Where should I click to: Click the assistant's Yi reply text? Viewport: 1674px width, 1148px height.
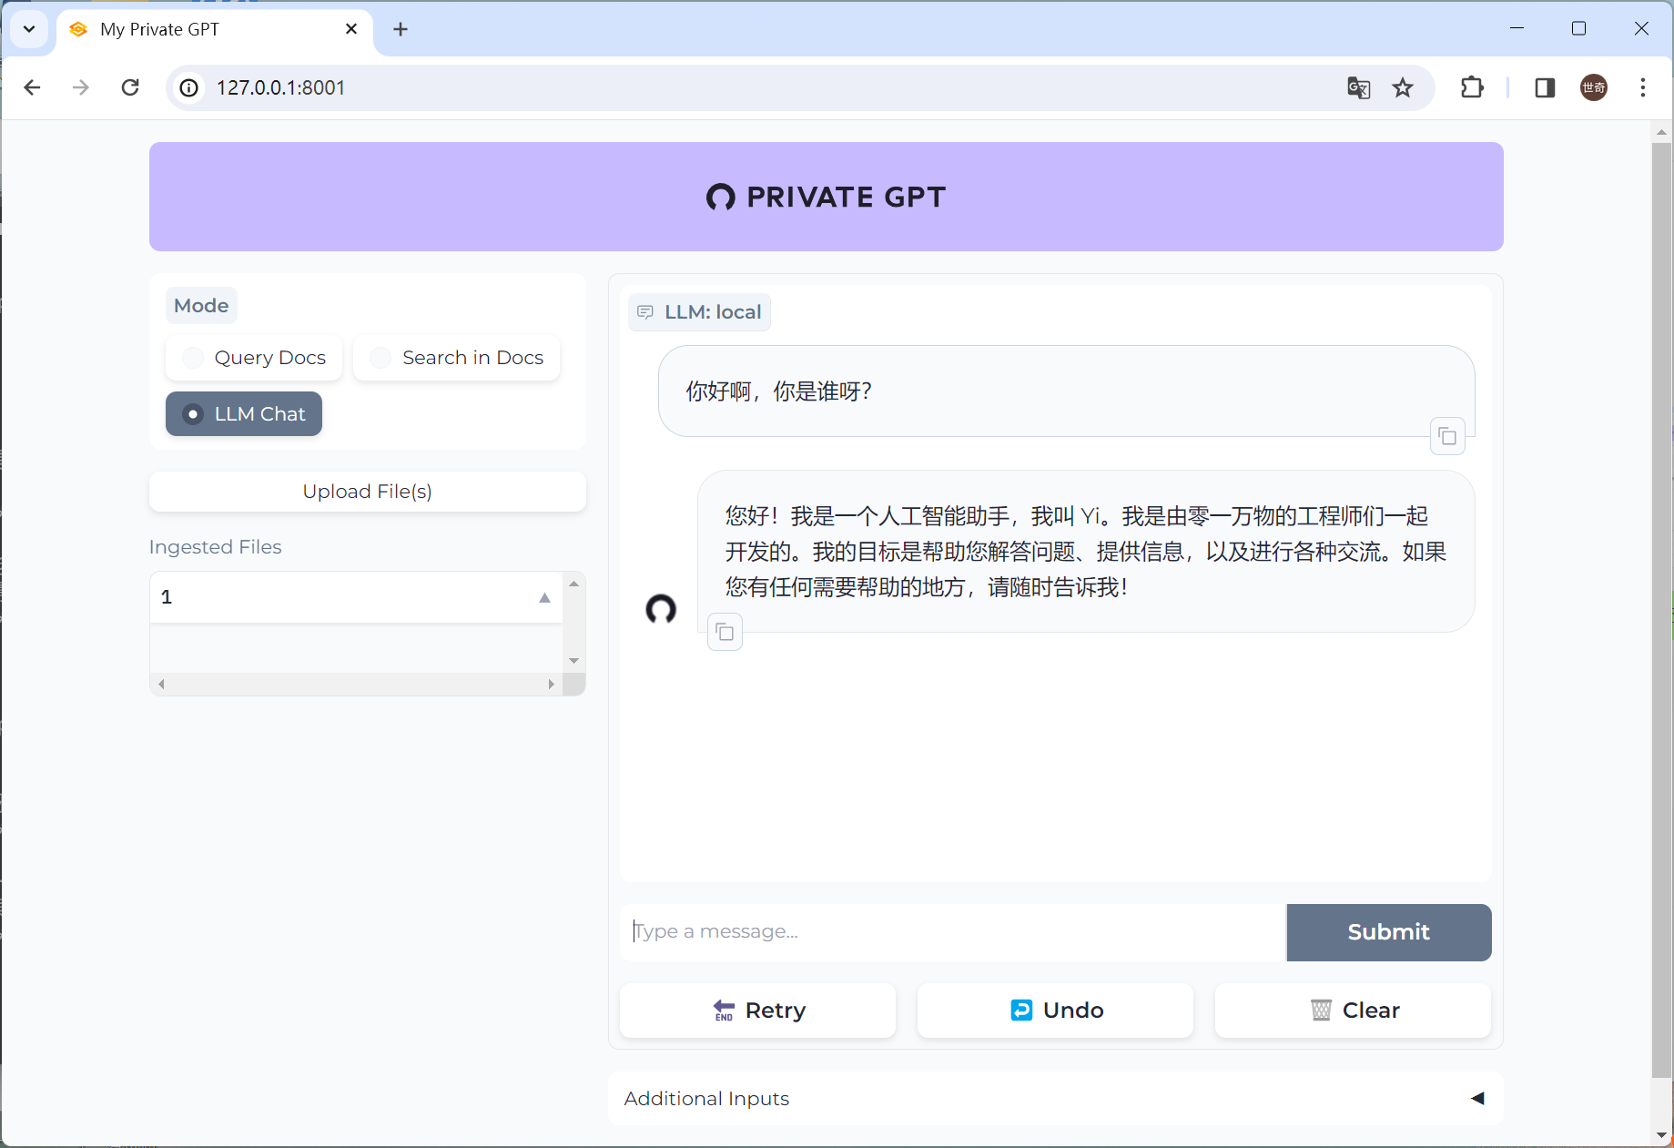[1086, 552]
